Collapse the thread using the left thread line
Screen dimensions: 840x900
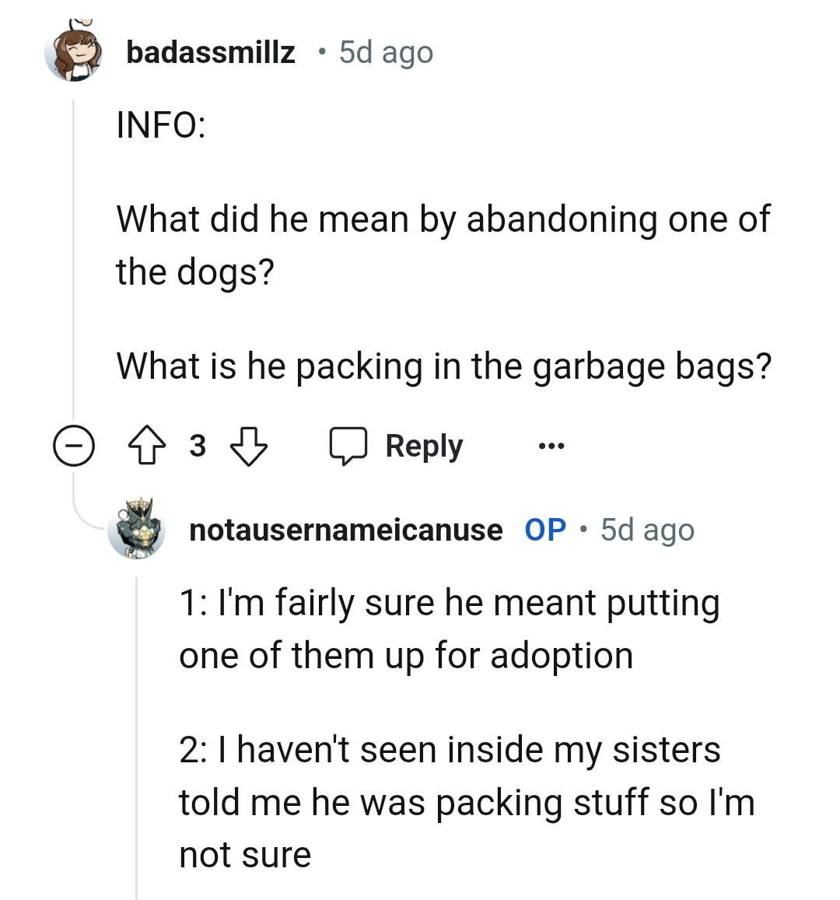[74, 272]
